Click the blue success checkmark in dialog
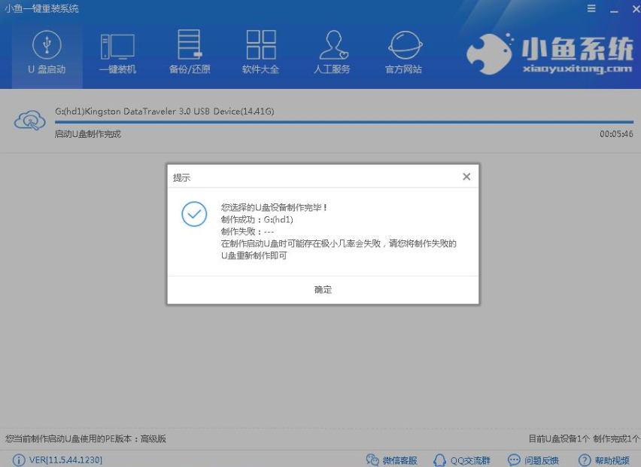This screenshot has width=641, height=467. click(195, 215)
